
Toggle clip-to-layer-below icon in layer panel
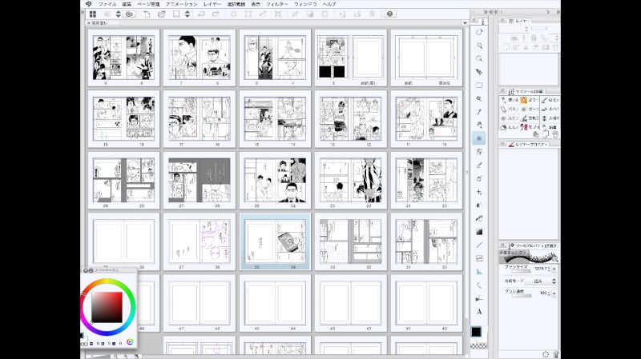tap(514, 38)
